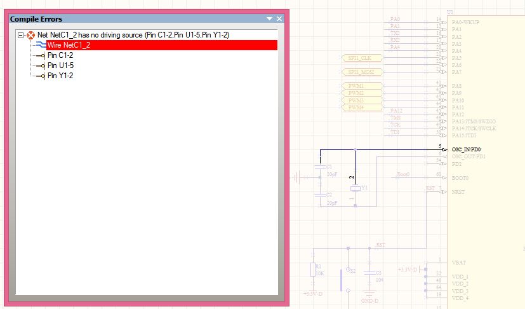Viewport: 525px width, 309px height.
Task: Click the OSC_OUT/PD1 pin label
Action: click(469, 156)
